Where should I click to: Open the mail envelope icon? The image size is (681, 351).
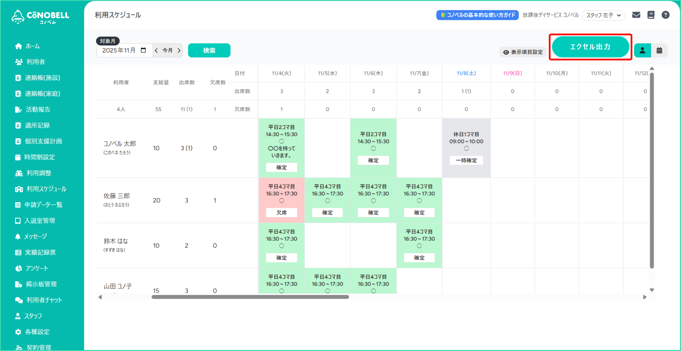coord(636,15)
